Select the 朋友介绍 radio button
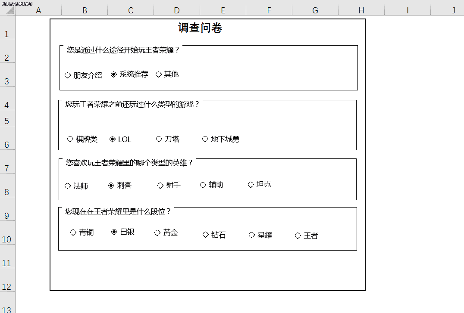464x313 pixels. pos(68,74)
